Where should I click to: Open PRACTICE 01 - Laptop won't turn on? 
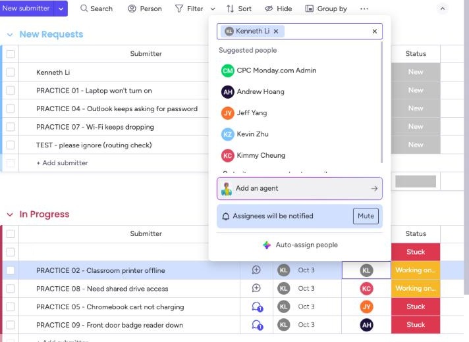94,91
